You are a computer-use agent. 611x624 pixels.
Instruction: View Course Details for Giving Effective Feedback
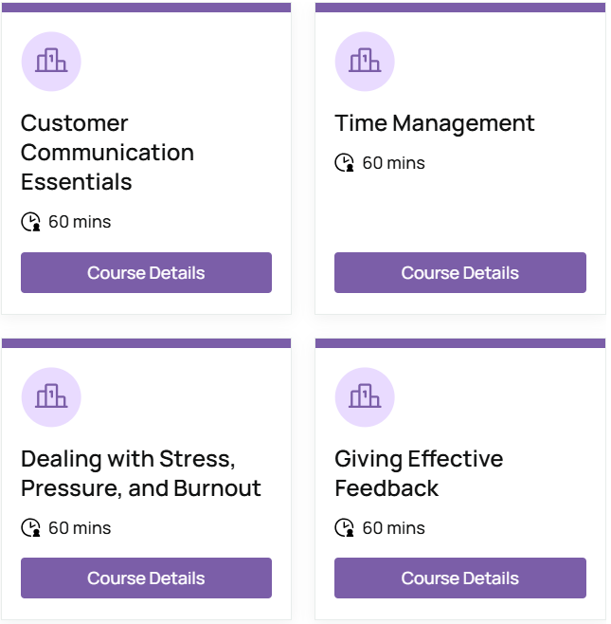pyautogui.click(x=459, y=578)
